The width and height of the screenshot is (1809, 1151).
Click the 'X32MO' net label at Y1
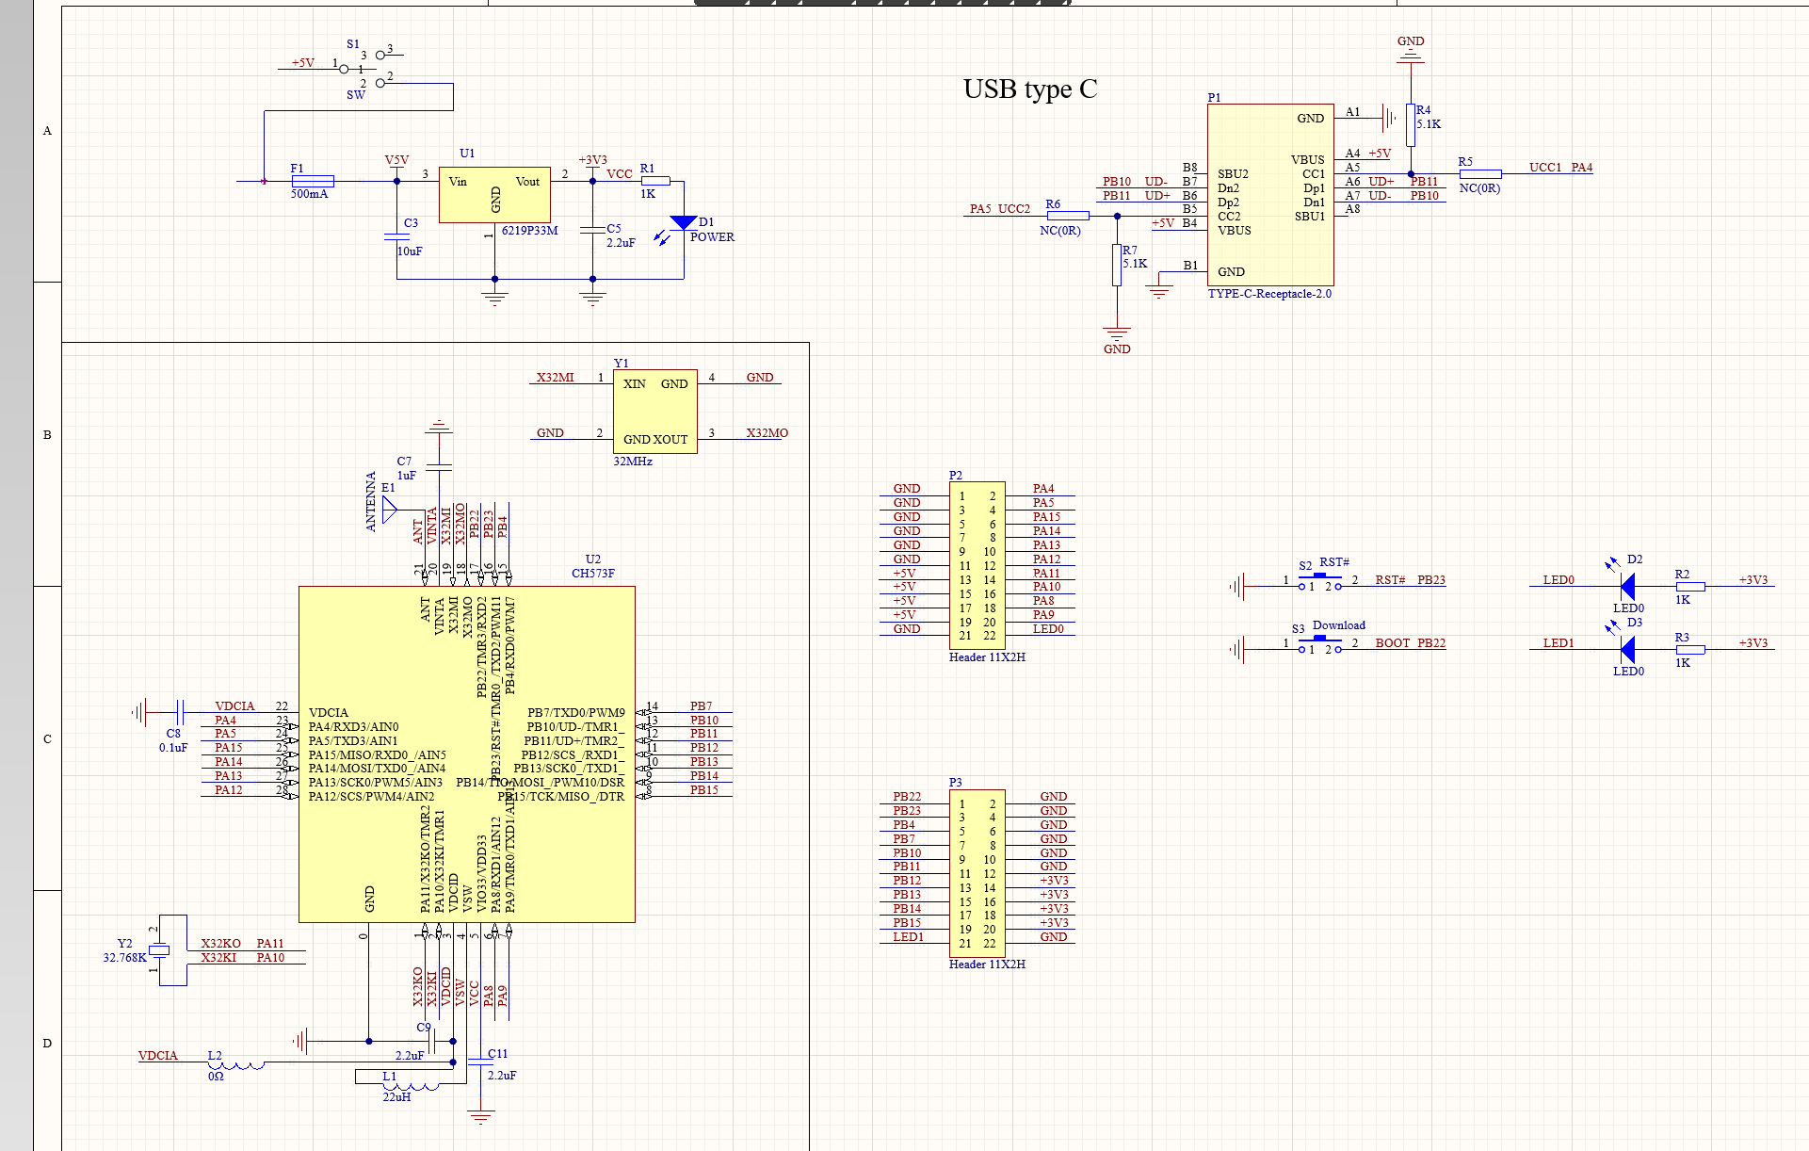tap(767, 433)
